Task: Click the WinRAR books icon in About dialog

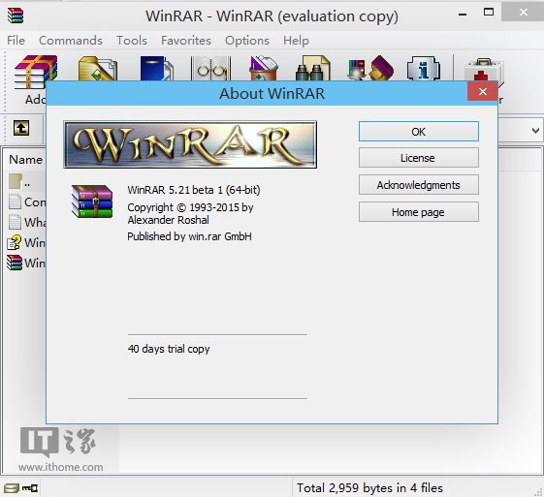Action: click(92, 202)
